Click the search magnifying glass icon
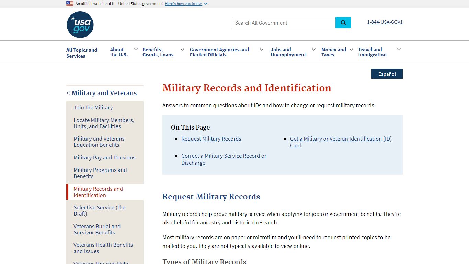Screen dimensions: 469x264 343,22
